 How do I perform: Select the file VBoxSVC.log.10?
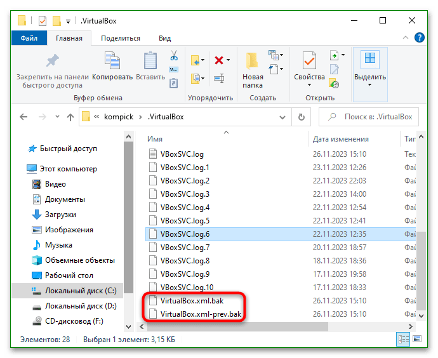click(x=187, y=288)
